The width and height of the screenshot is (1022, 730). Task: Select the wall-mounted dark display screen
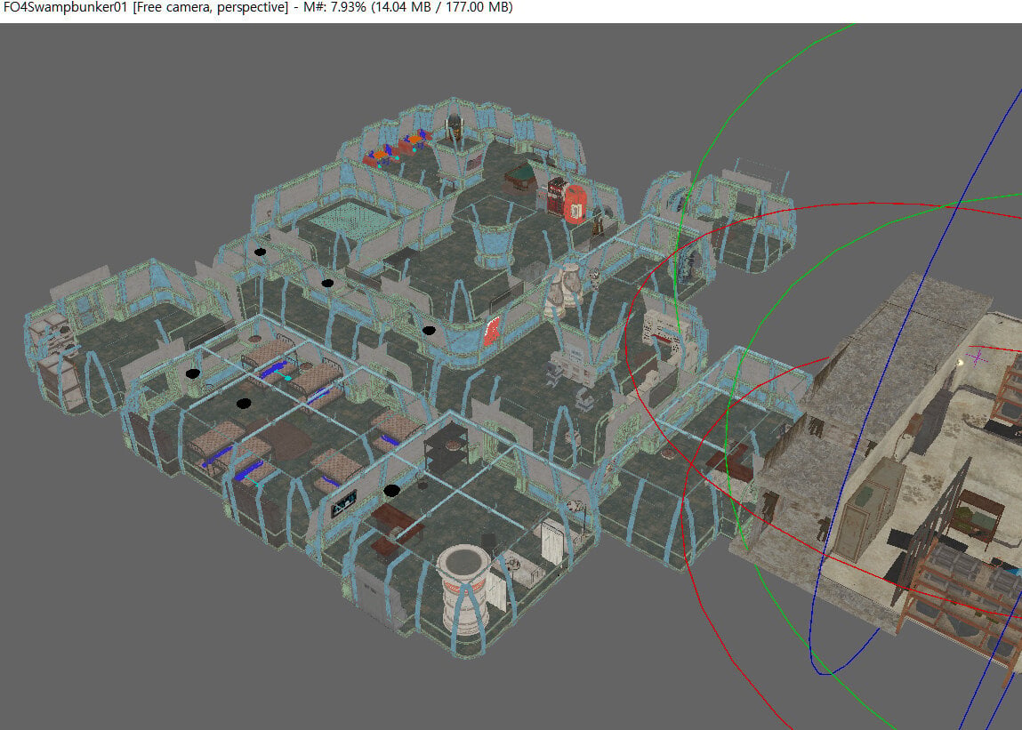coord(342,502)
